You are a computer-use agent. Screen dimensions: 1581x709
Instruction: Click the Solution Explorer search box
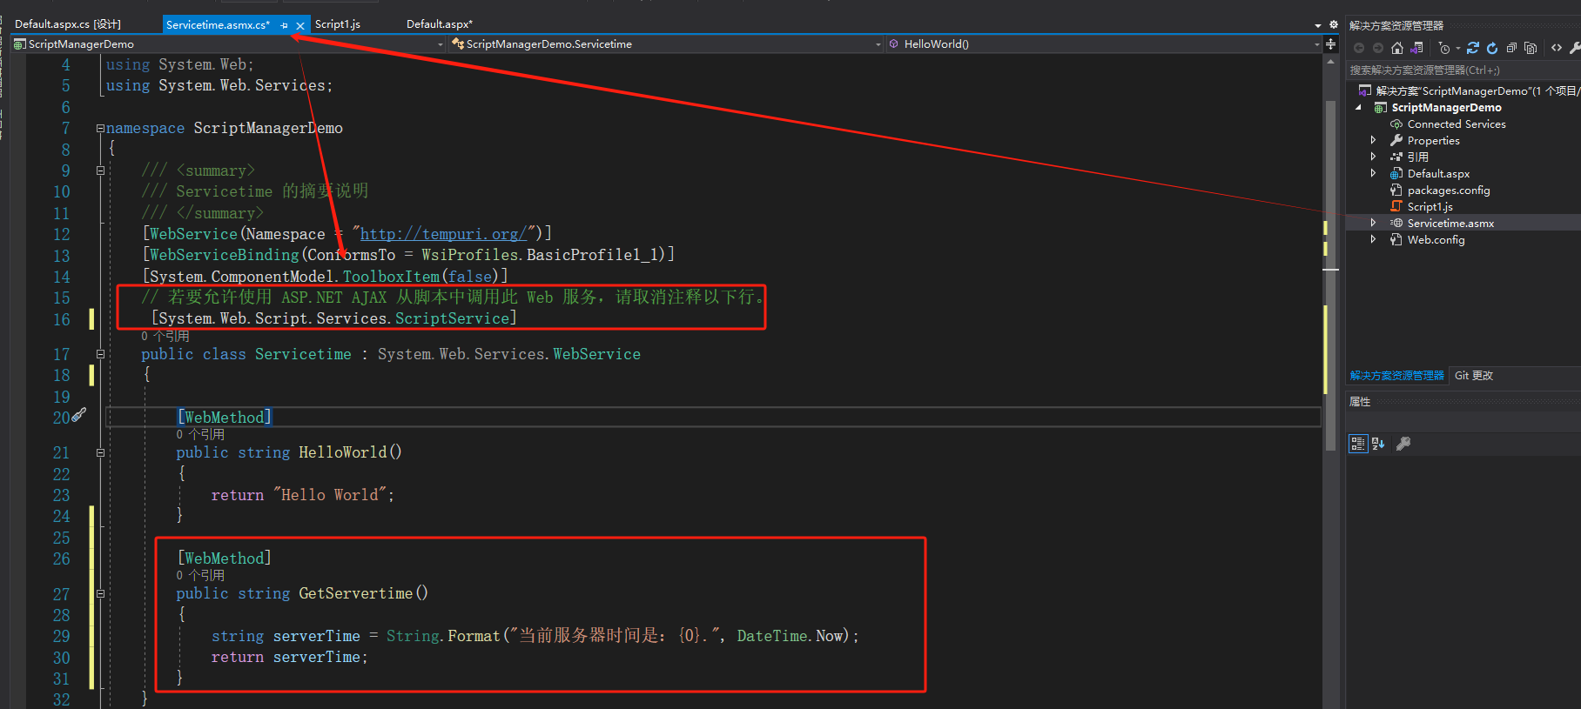1463,70
